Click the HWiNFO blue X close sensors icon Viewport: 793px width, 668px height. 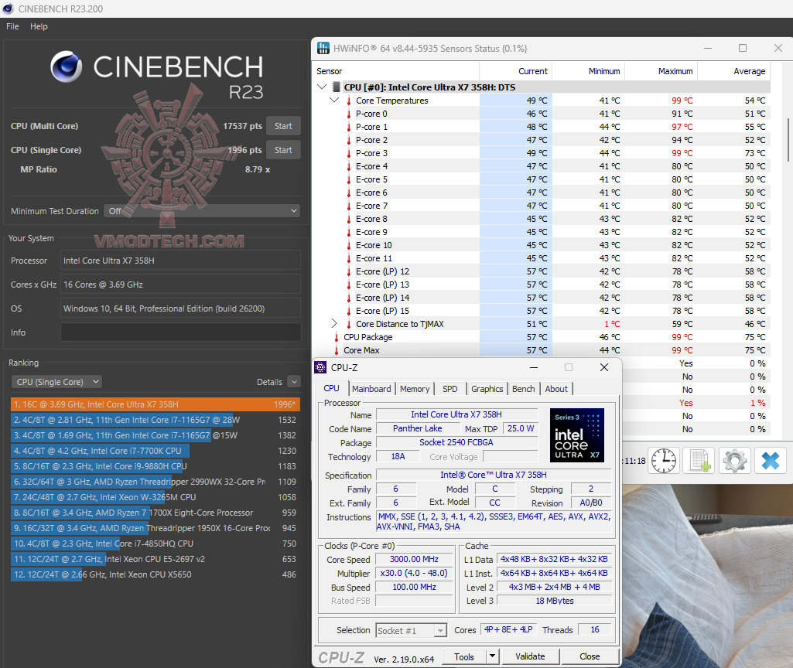(x=771, y=460)
